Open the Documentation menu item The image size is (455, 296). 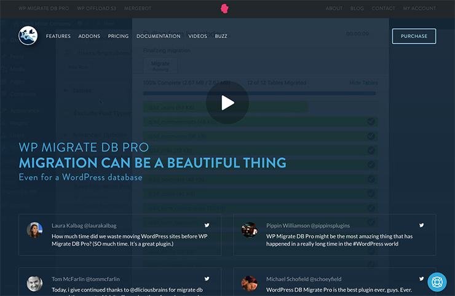click(x=159, y=36)
